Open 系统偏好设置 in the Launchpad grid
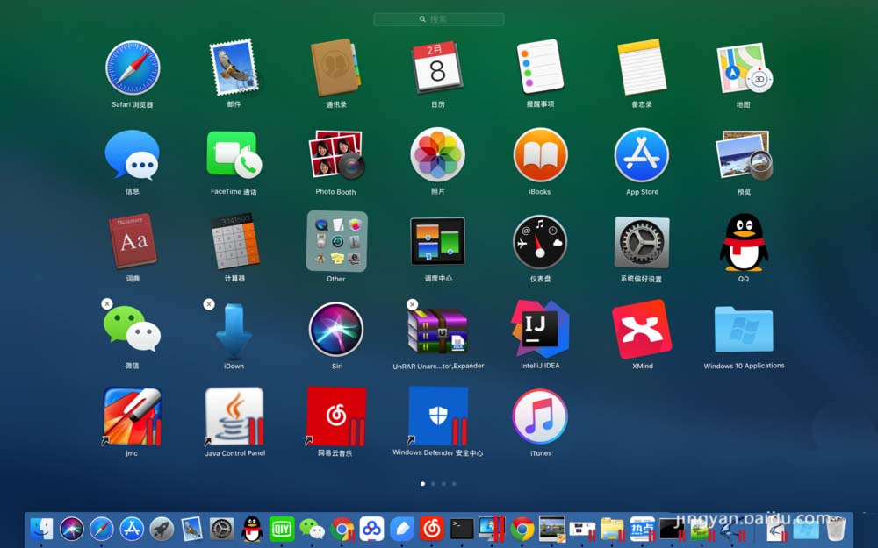This screenshot has width=878, height=548. [642, 242]
